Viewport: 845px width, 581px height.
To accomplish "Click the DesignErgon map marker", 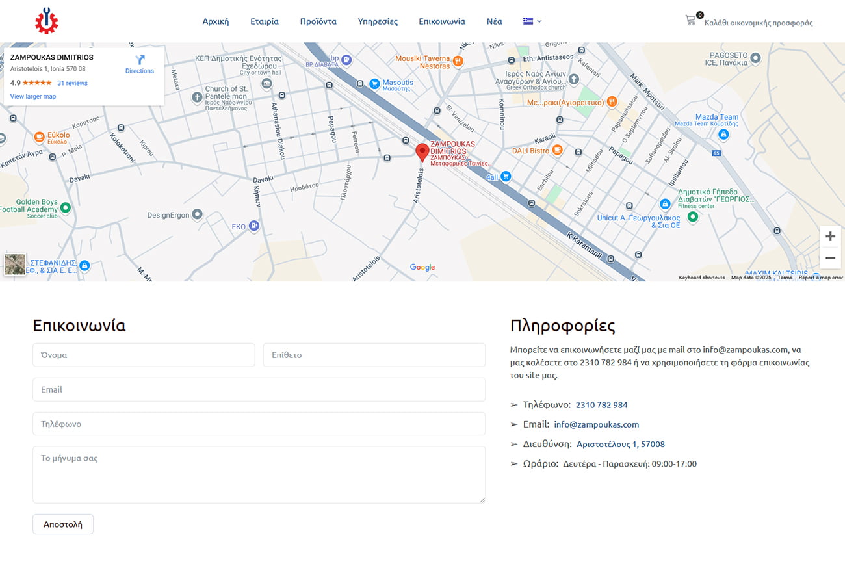I will tap(198, 214).
